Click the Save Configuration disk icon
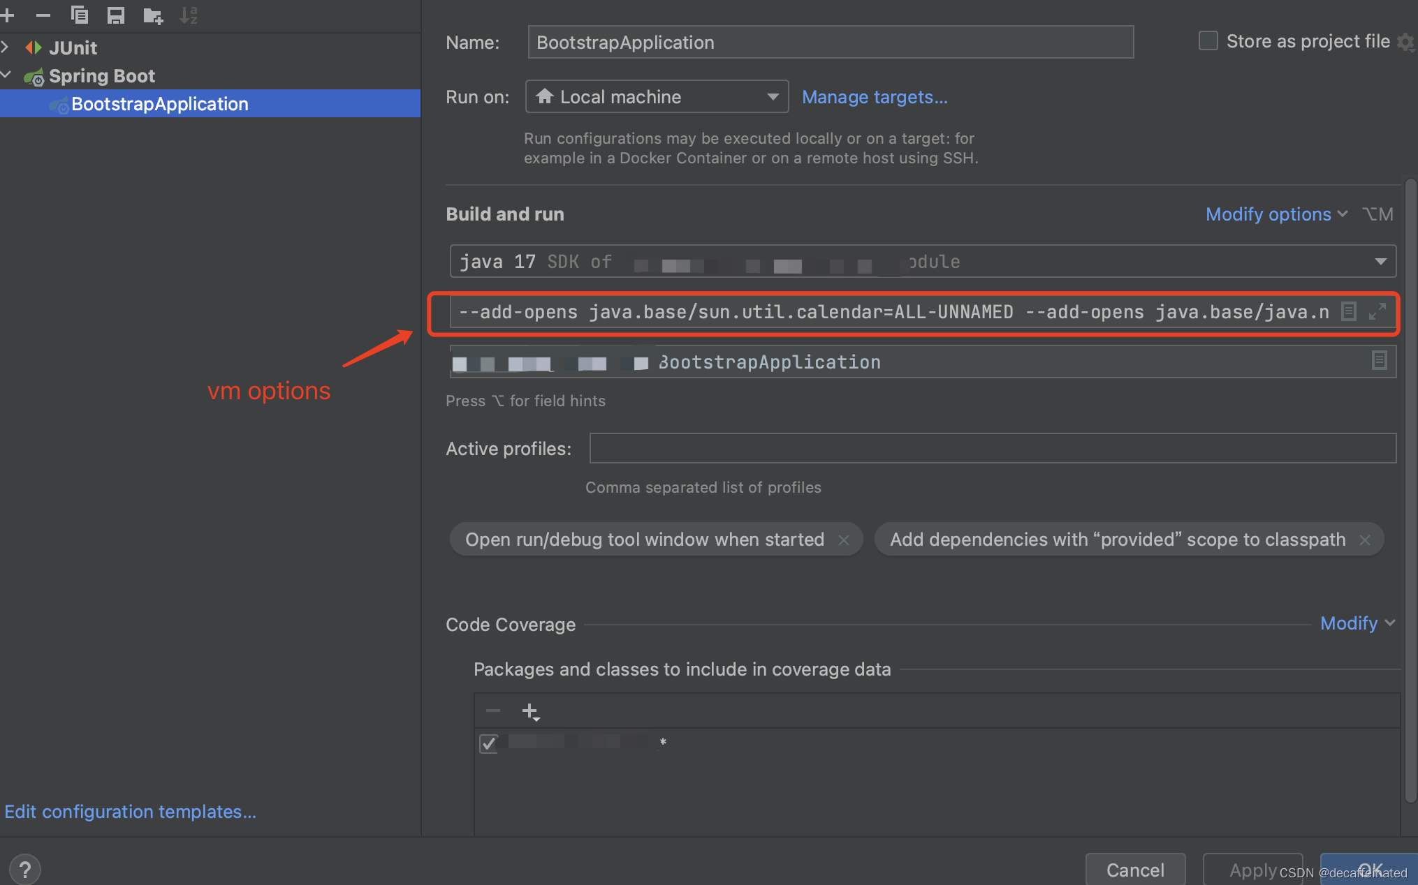Screen dimensions: 1418x885 pyautogui.click(x=116, y=15)
